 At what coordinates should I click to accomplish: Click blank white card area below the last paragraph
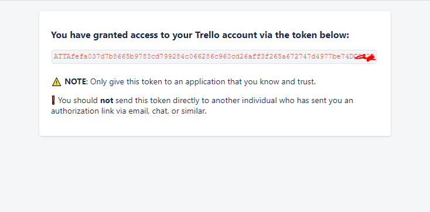pos(215,126)
